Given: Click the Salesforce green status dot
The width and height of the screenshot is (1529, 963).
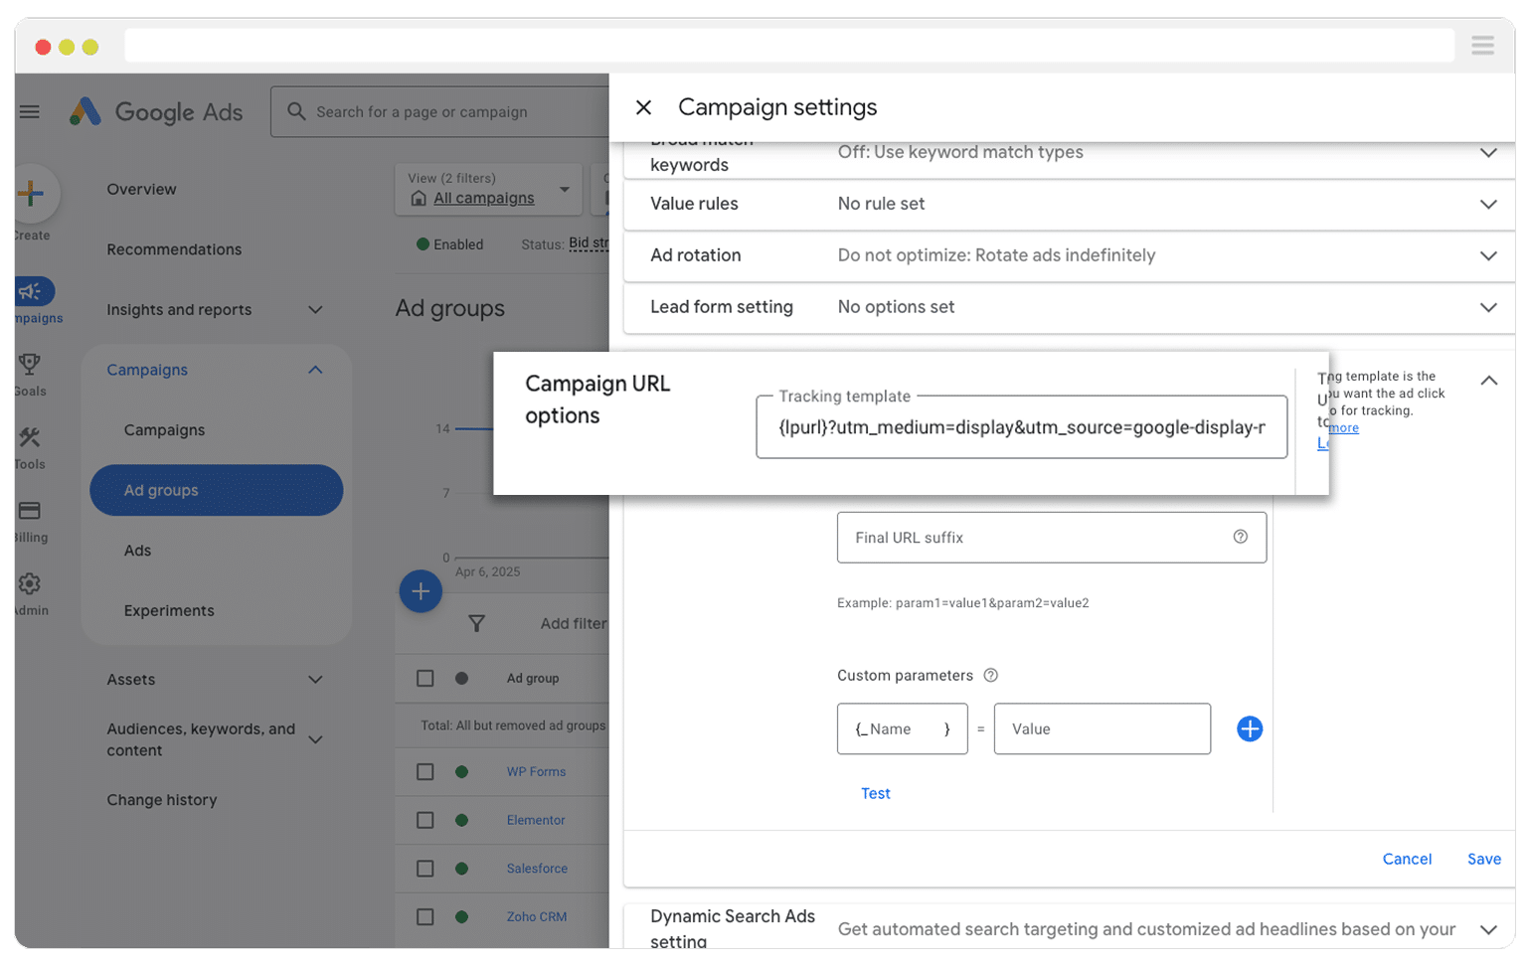Looking at the screenshot, I should [461, 868].
